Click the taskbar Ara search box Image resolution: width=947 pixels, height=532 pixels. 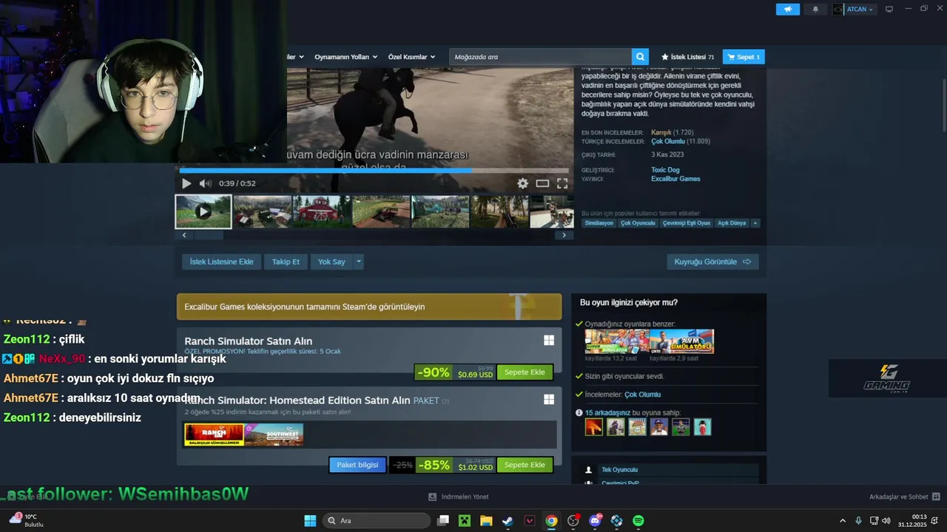click(377, 521)
